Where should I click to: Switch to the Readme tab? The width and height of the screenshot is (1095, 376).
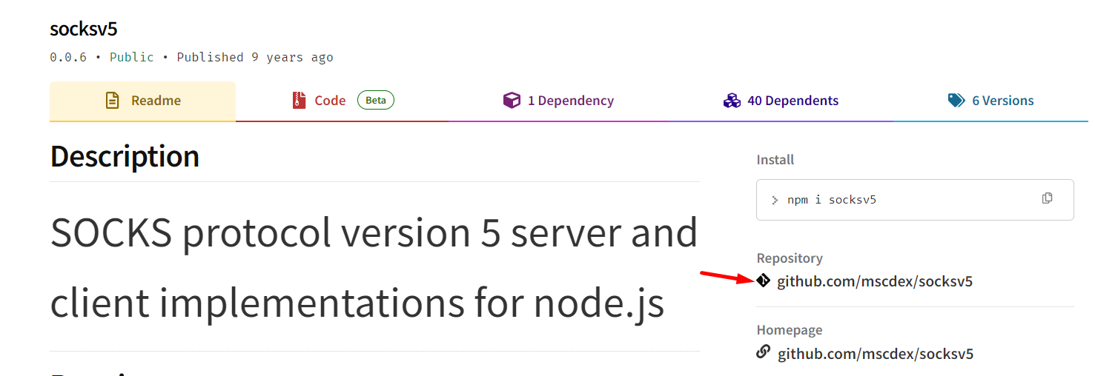156,101
